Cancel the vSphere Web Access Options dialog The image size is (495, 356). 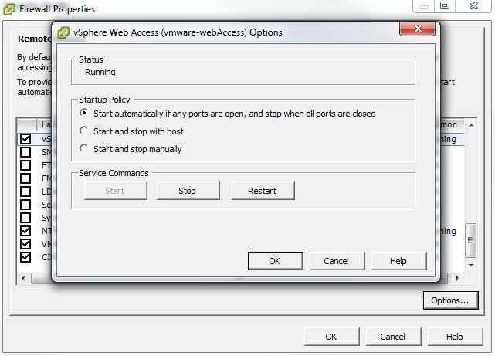coord(337,261)
